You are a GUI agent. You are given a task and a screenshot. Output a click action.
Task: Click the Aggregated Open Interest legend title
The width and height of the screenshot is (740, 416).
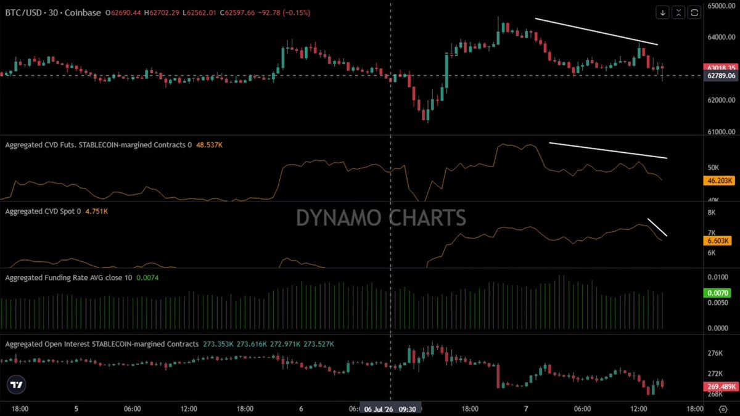[102, 344]
